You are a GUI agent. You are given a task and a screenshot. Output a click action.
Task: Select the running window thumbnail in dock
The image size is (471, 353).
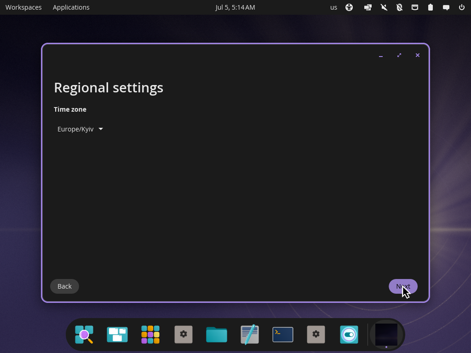pos(386,335)
